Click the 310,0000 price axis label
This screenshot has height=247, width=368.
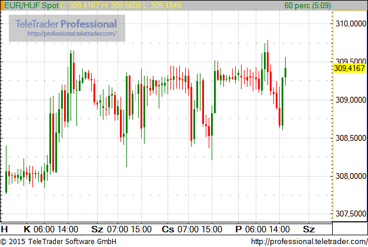point(351,23)
